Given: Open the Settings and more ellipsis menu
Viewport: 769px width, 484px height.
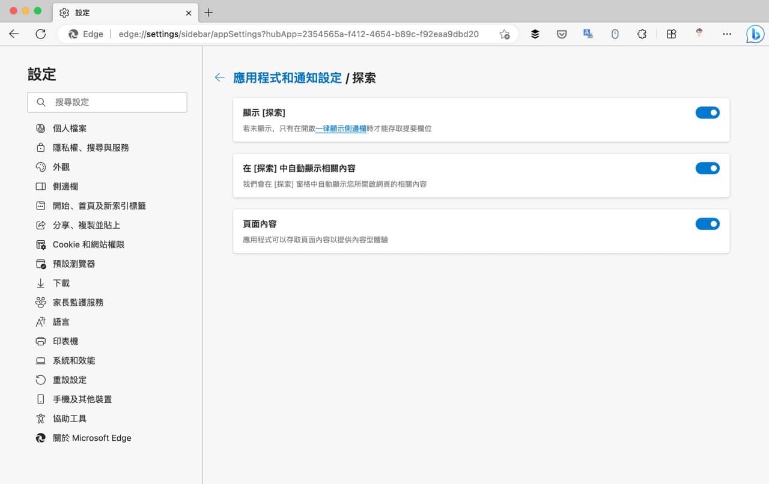Looking at the screenshot, I should 727,34.
